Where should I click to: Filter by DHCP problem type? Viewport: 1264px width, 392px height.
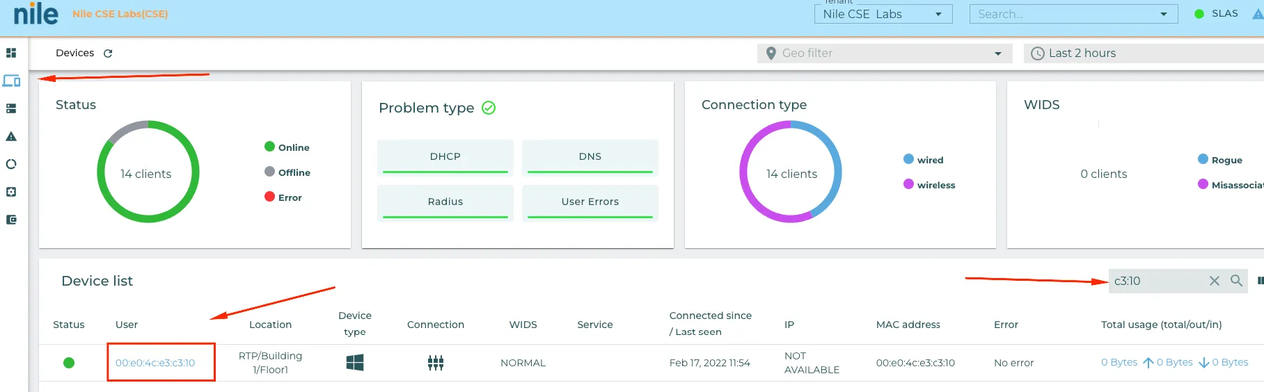click(445, 158)
